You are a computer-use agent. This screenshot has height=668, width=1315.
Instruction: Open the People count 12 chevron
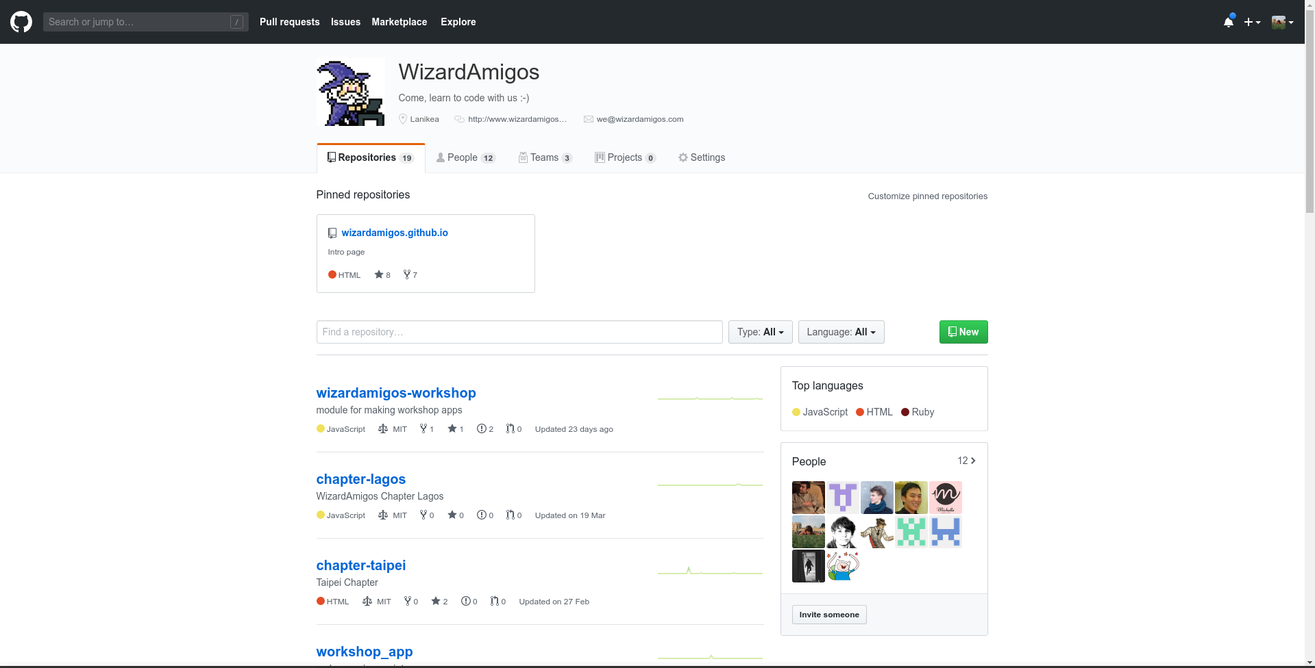pyautogui.click(x=967, y=461)
